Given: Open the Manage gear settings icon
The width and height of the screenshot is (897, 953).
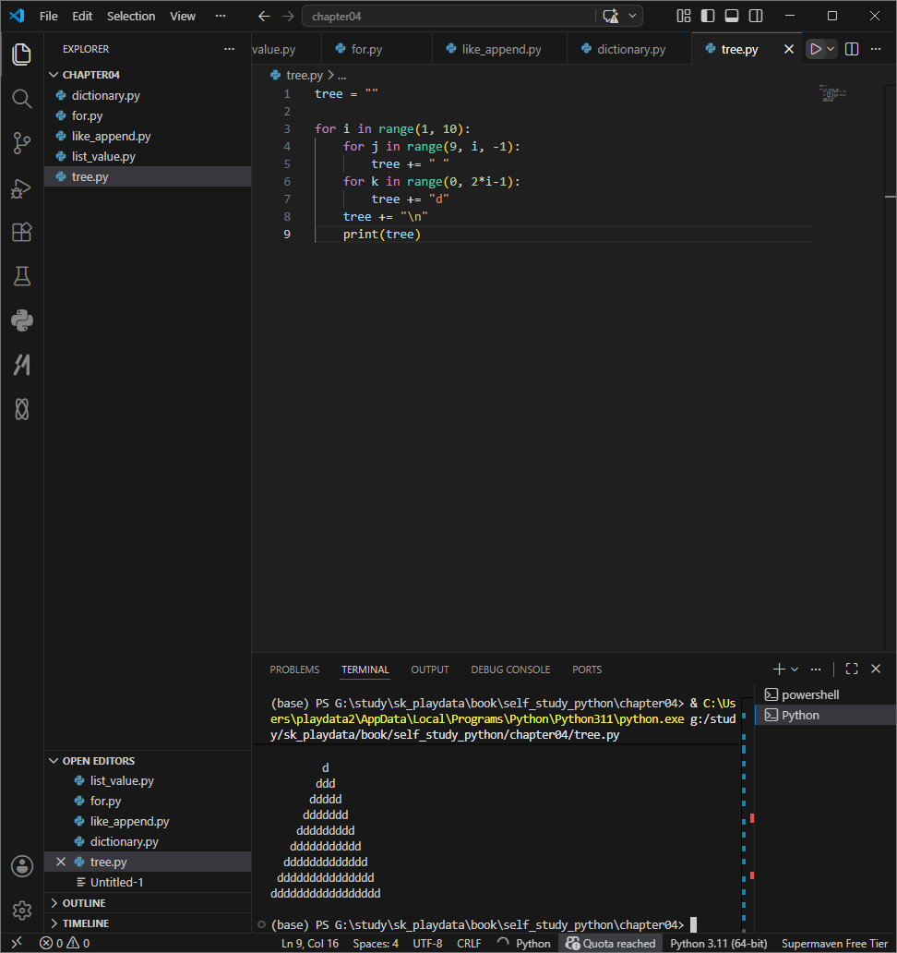Looking at the screenshot, I should tap(22, 910).
